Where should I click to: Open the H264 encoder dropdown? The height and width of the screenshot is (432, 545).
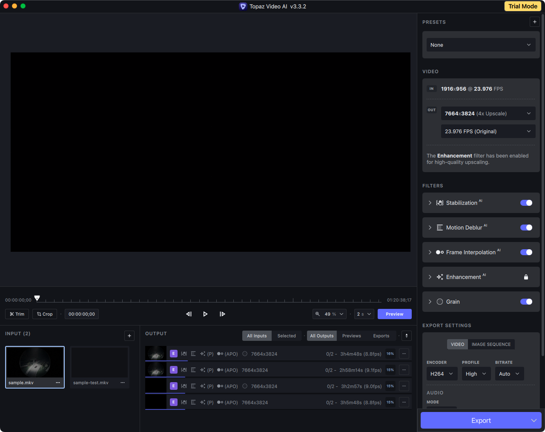(442, 374)
